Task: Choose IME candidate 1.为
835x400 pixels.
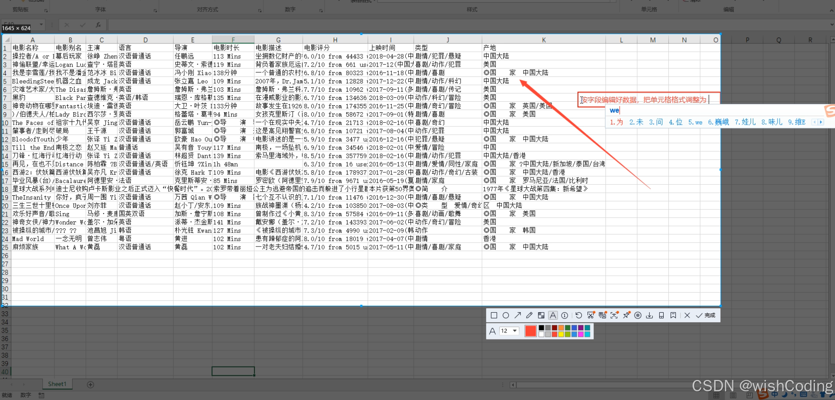Action: (616, 122)
